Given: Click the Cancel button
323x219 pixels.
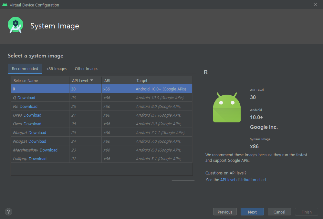Looking at the screenshot, I should (x=279, y=212).
